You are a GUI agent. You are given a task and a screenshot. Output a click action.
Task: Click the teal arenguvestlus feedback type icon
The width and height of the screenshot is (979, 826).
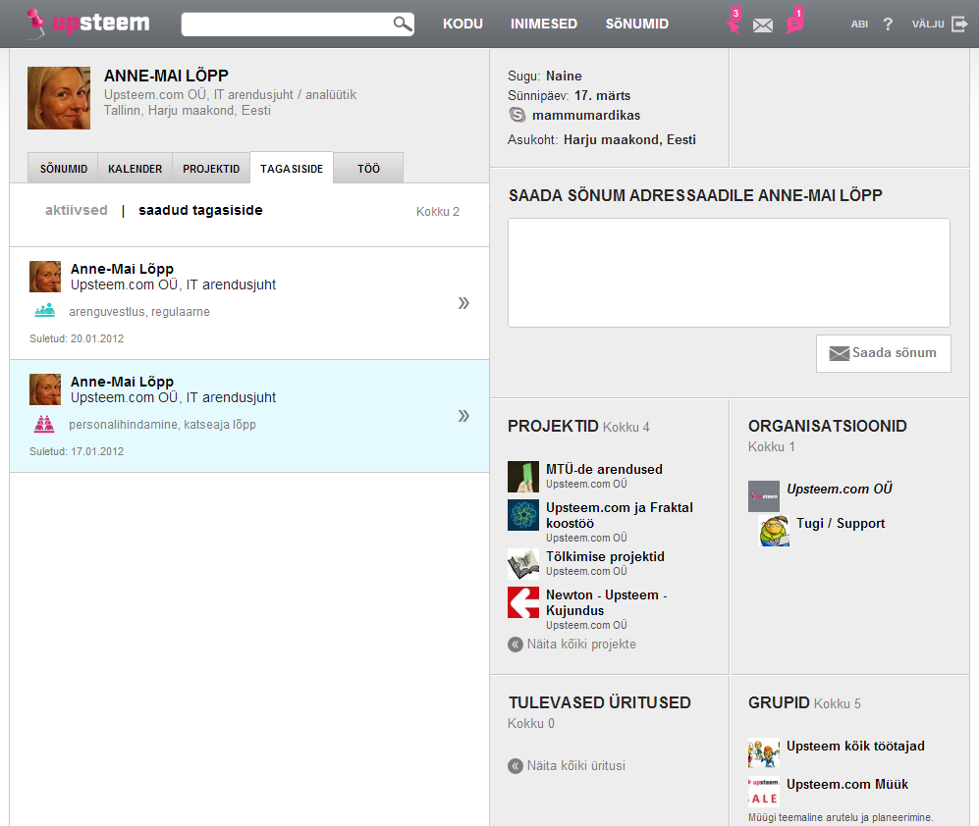click(x=44, y=310)
